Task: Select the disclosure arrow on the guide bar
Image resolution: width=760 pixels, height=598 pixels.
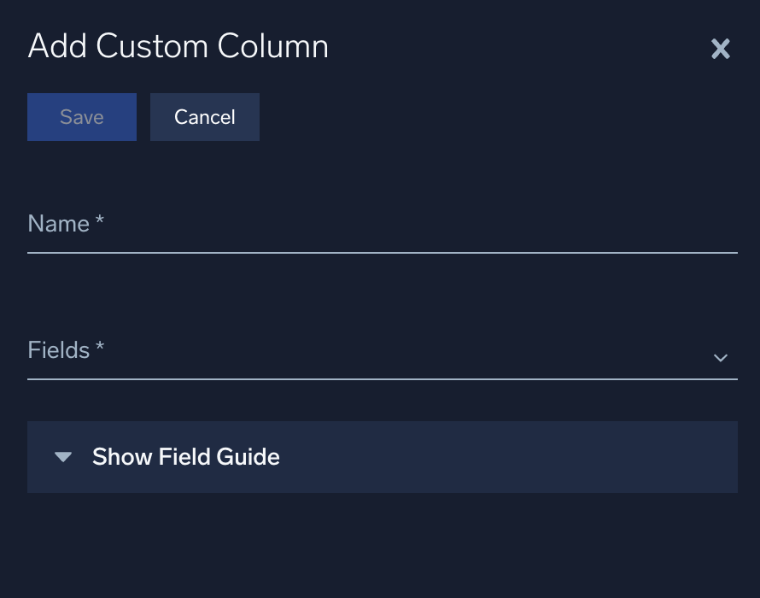Action: pos(62,457)
